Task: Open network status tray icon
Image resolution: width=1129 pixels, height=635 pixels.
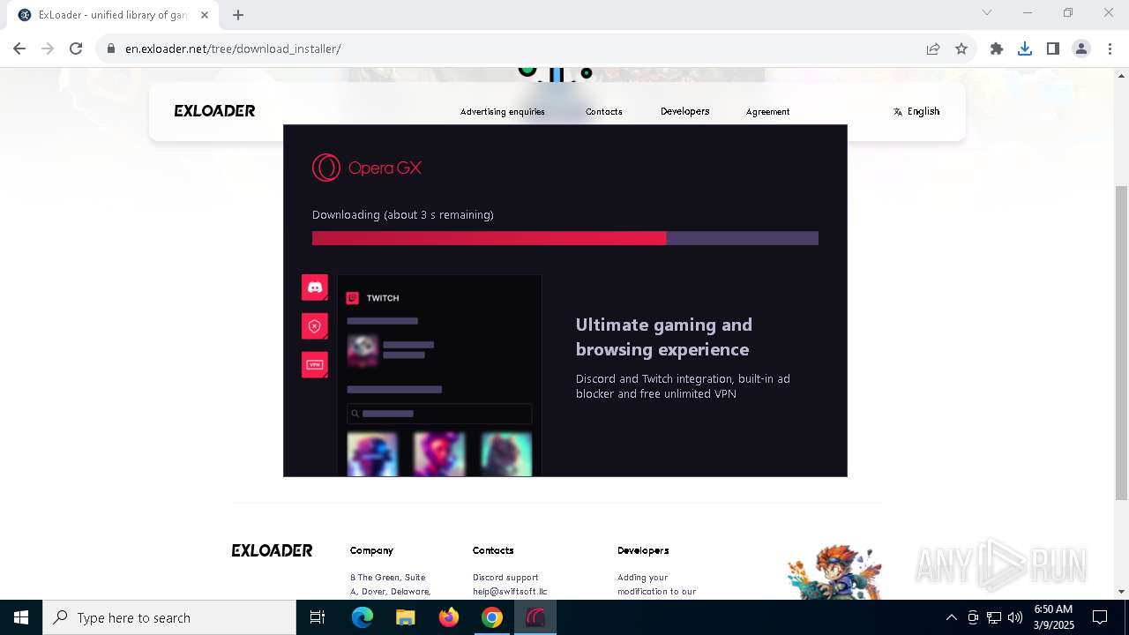Action: click(x=994, y=617)
